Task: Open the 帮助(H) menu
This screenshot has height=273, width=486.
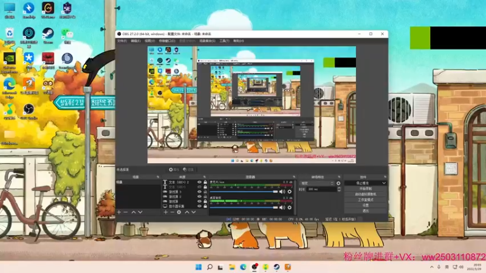Action: click(238, 41)
